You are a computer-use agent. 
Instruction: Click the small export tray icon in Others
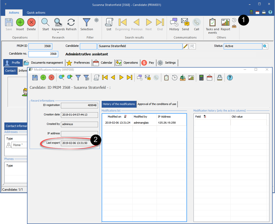tap(234, 26)
